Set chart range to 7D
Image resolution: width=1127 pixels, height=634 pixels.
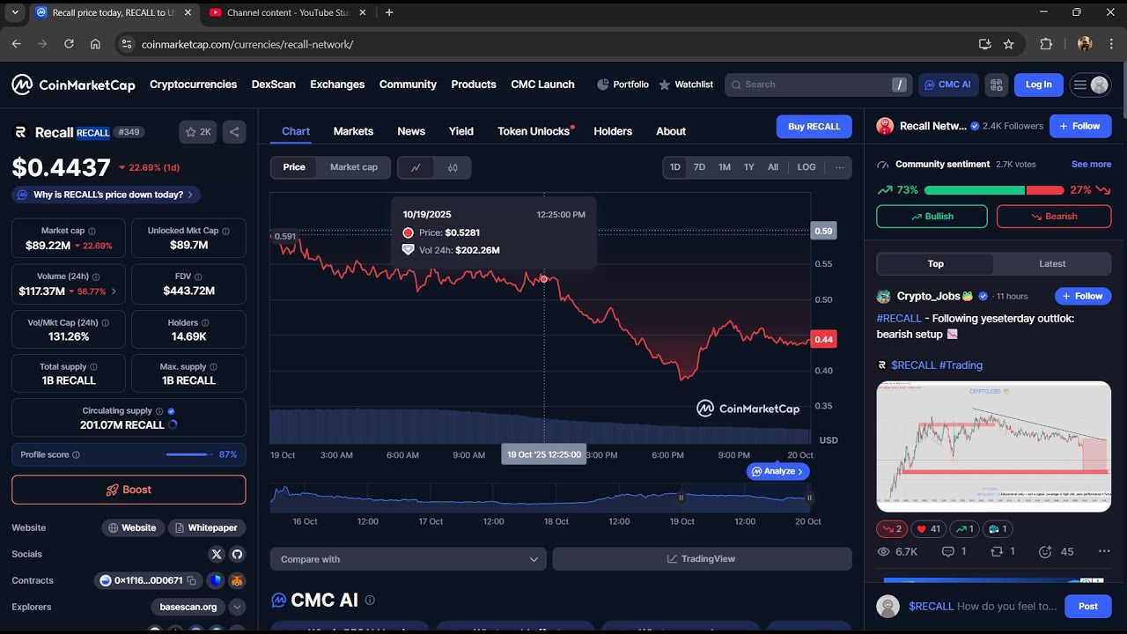coord(699,167)
